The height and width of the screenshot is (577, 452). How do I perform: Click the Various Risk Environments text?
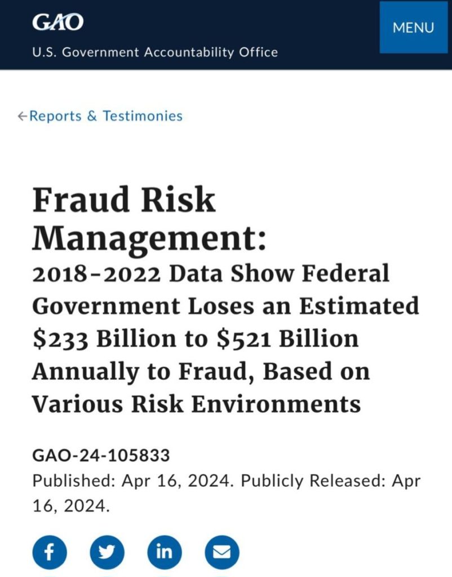point(196,404)
